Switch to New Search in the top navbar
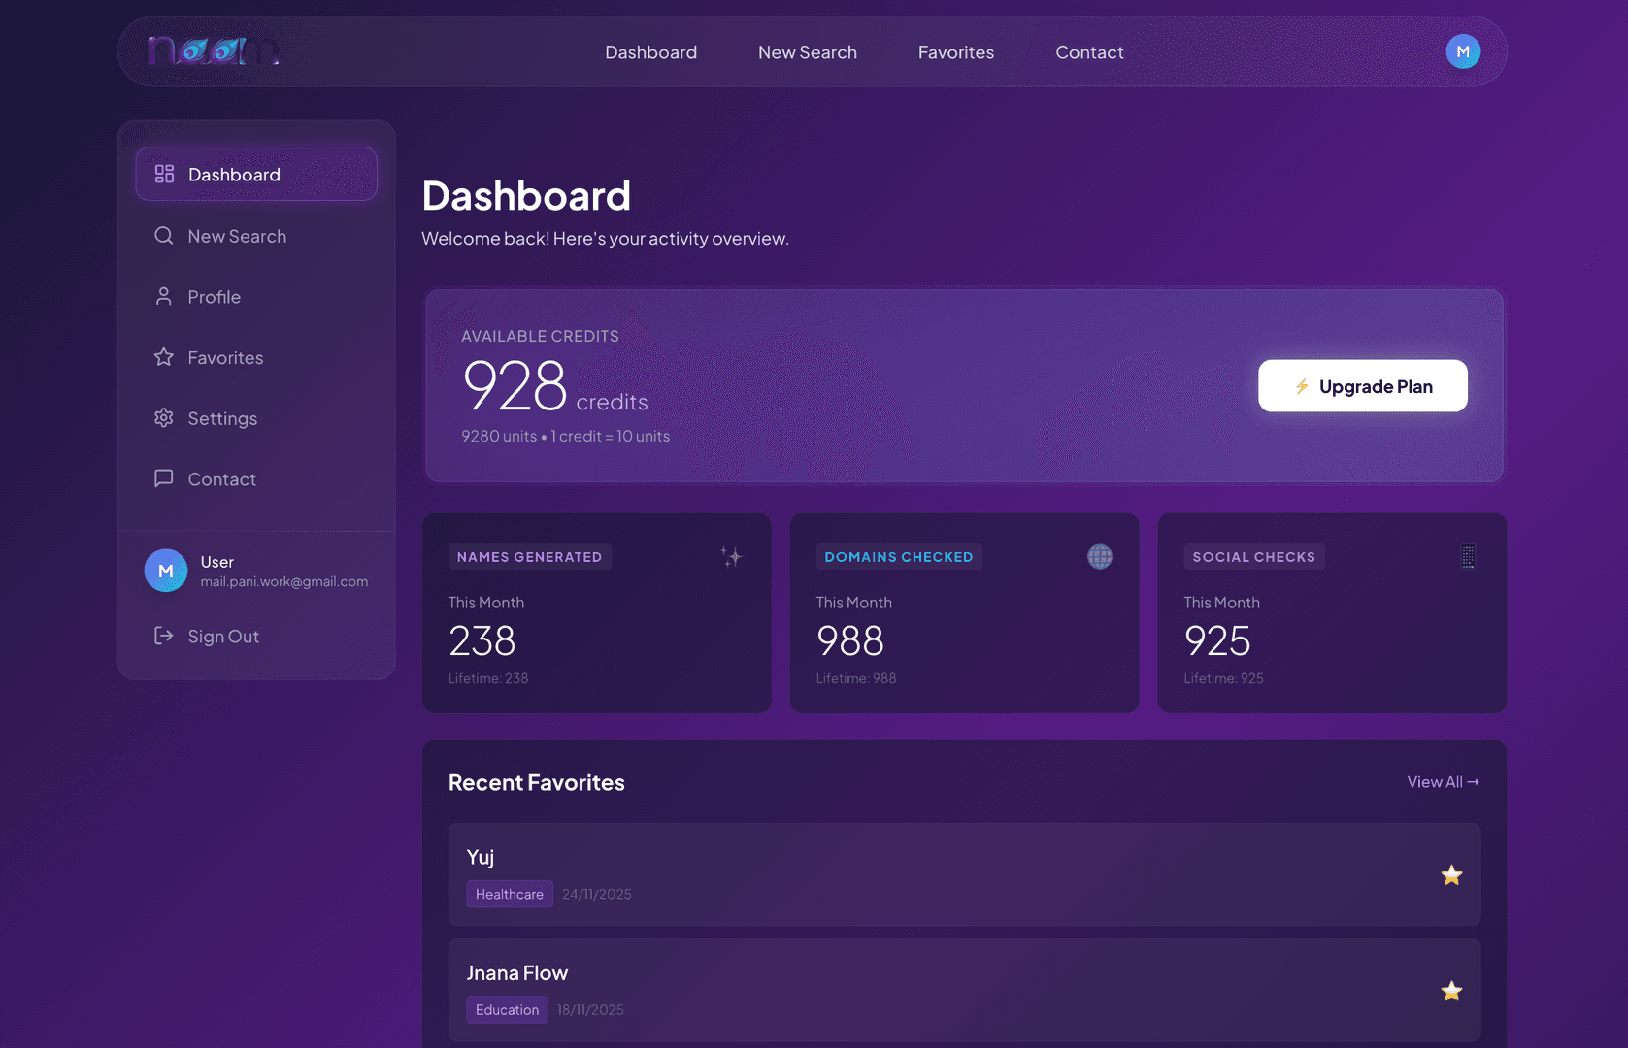This screenshot has height=1048, width=1628. (807, 51)
